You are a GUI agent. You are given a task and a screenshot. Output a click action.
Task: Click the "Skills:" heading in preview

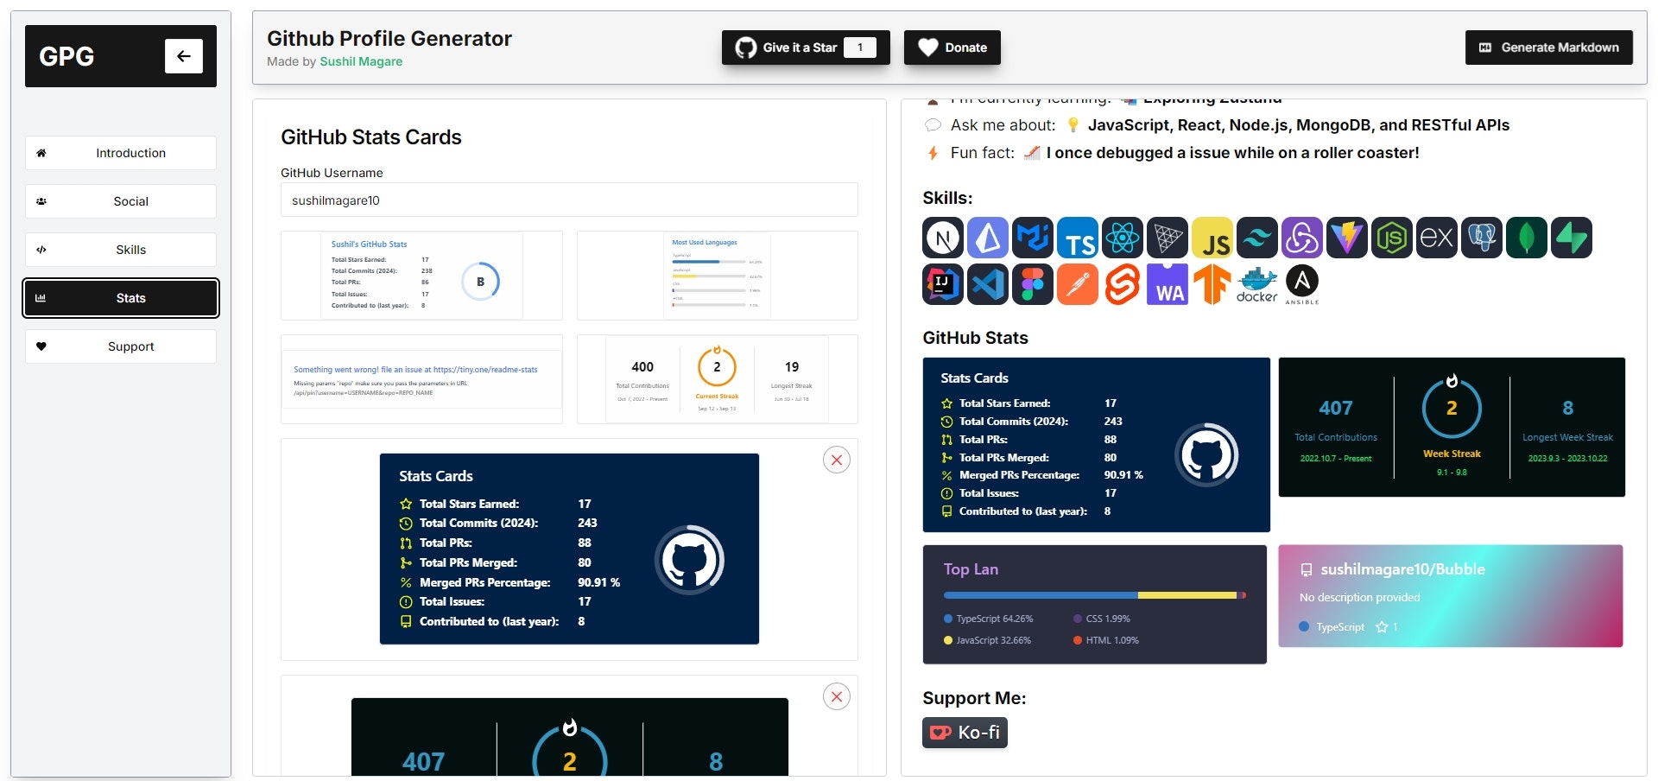tap(947, 198)
